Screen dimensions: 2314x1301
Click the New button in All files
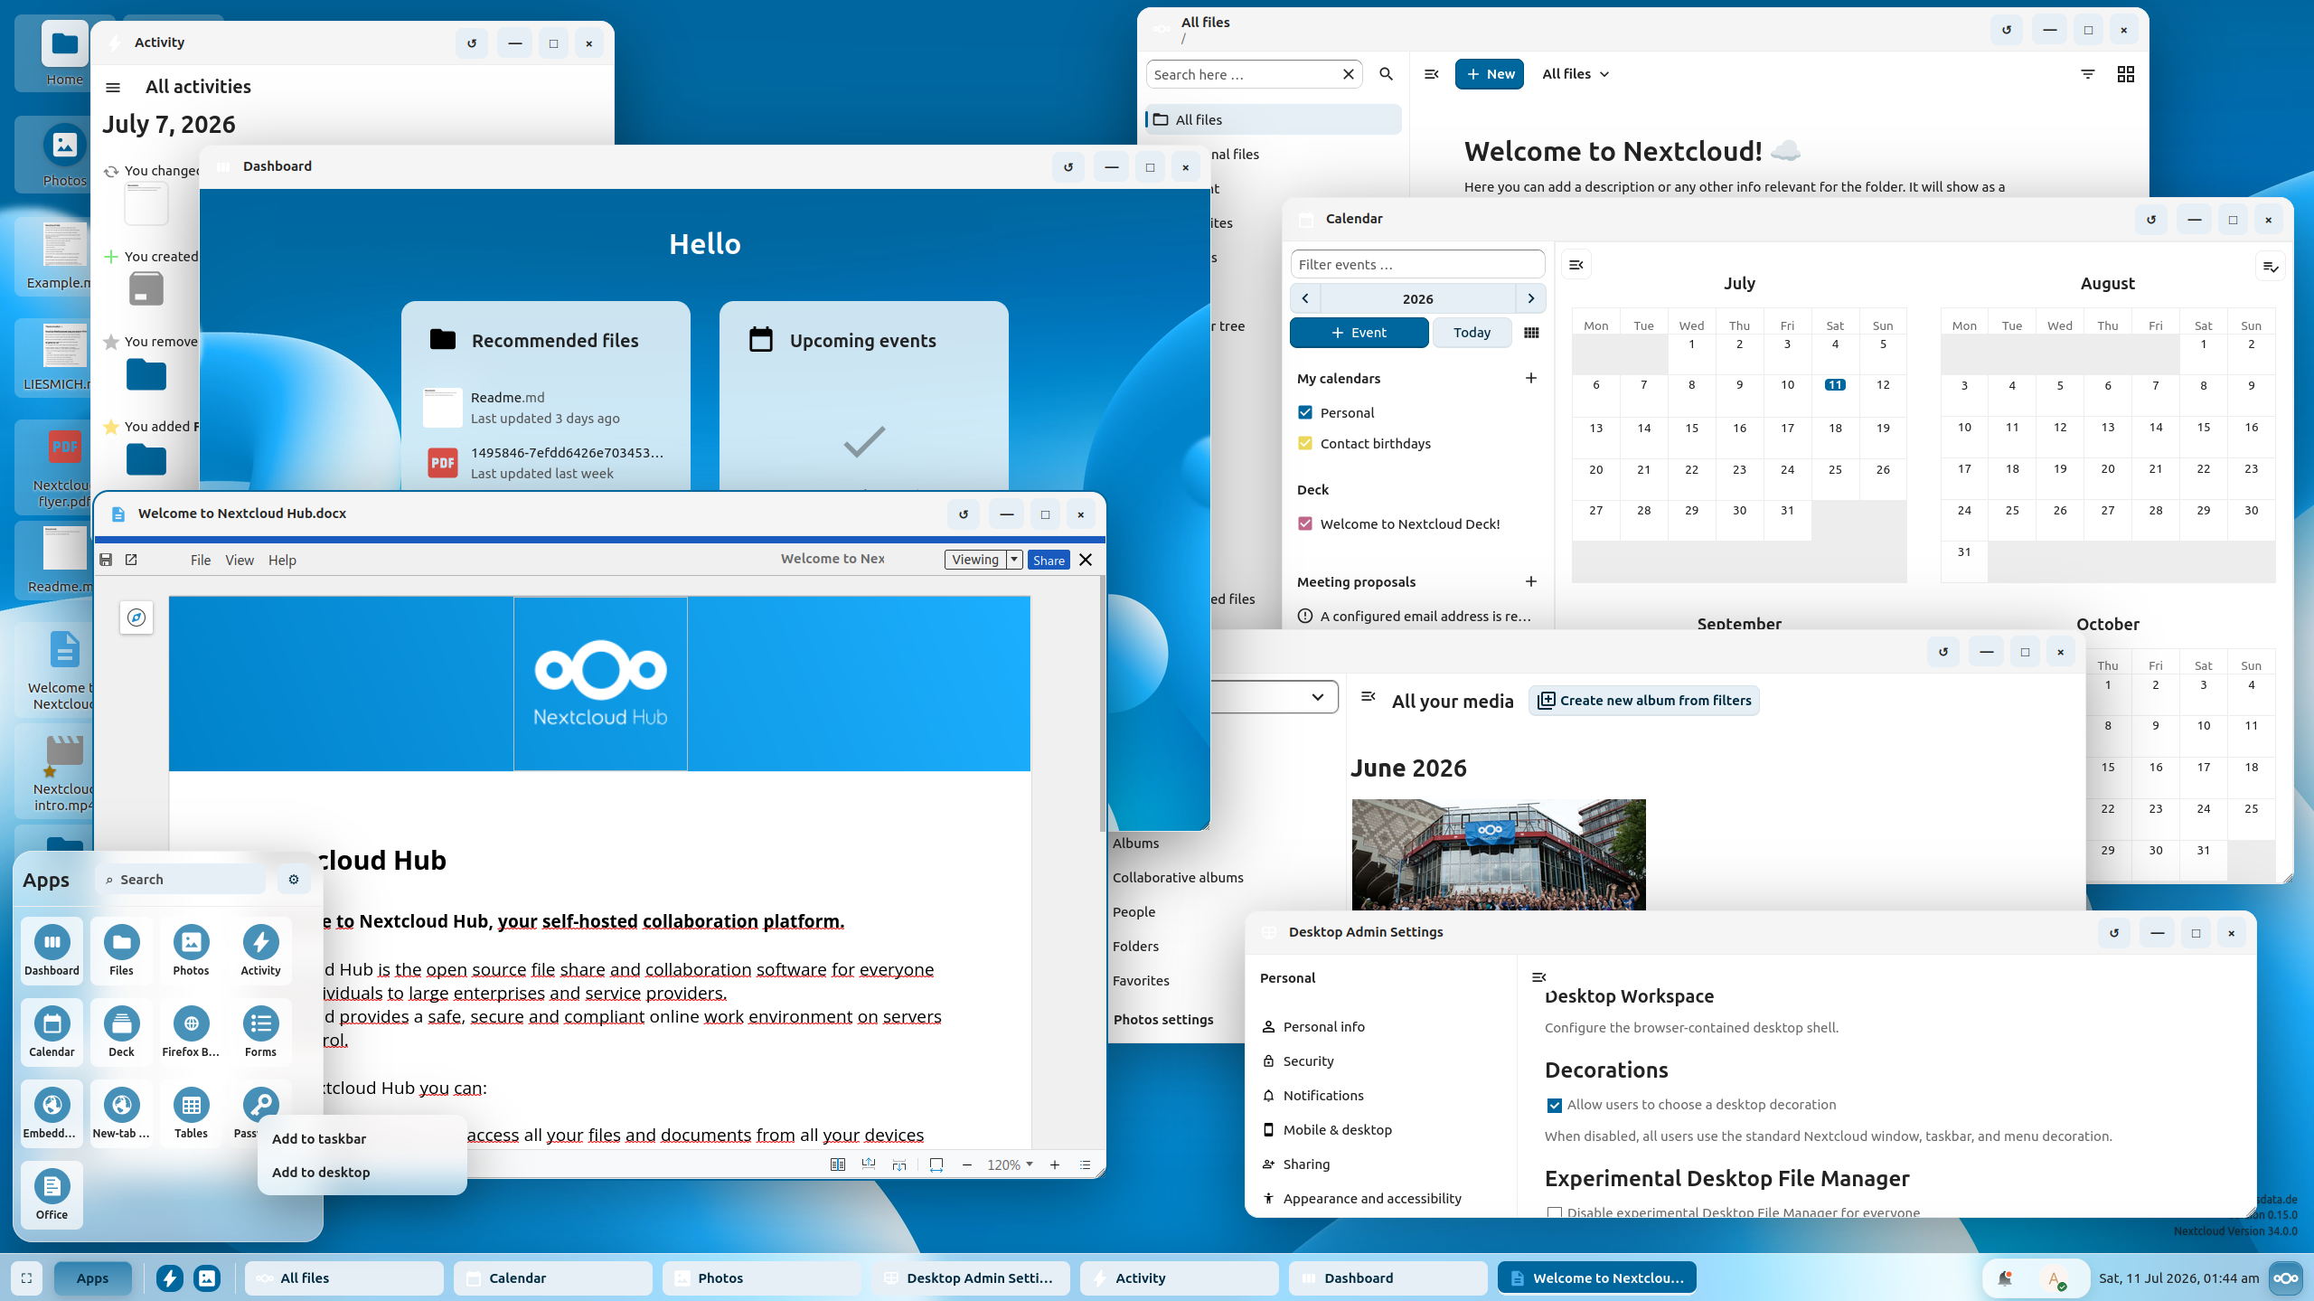pyautogui.click(x=1489, y=74)
